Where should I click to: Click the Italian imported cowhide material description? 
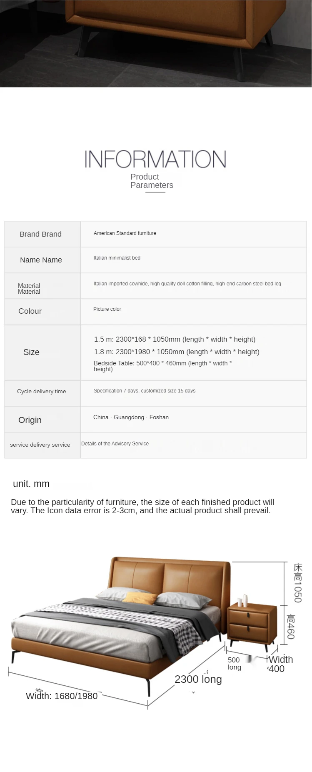187,284
